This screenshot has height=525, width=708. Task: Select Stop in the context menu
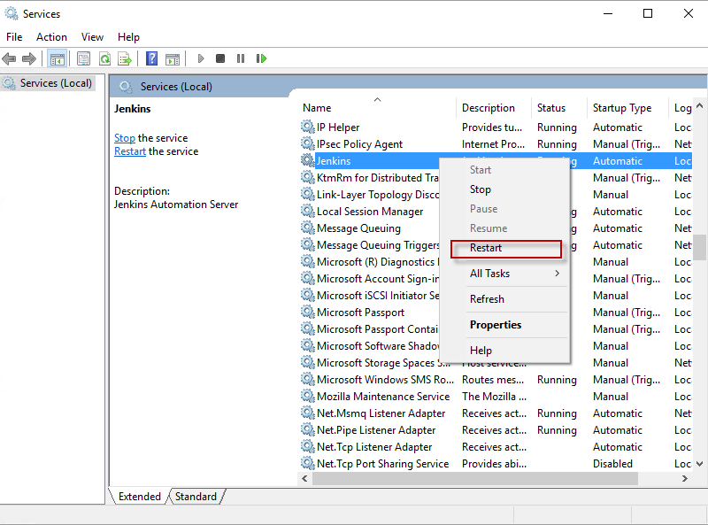click(x=481, y=189)
